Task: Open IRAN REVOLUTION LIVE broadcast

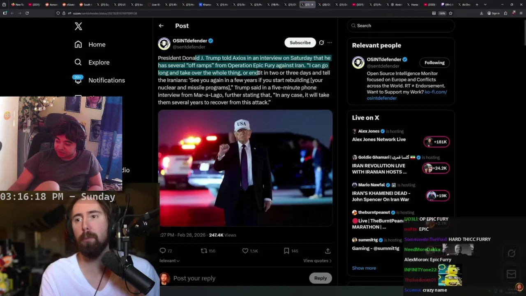Action: click(379, 169)
